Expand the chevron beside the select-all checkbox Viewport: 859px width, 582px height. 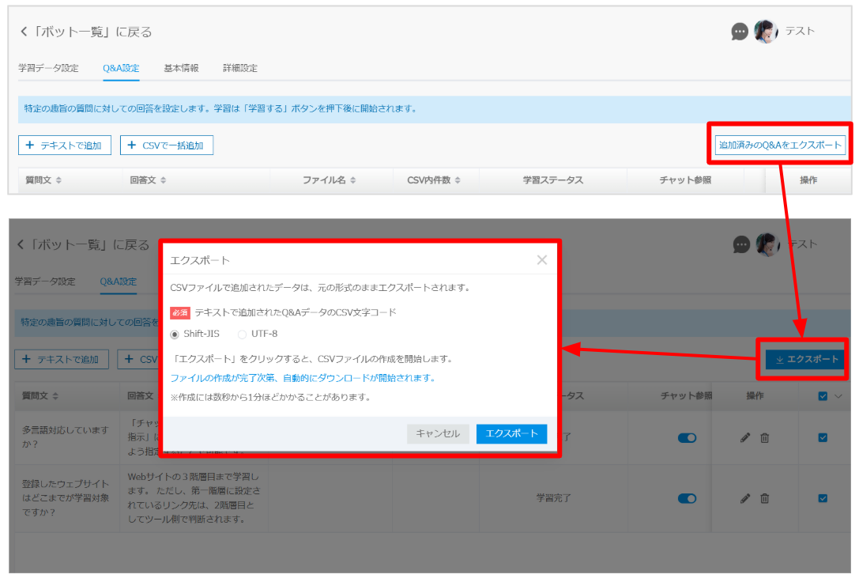(x=838, y=396)
